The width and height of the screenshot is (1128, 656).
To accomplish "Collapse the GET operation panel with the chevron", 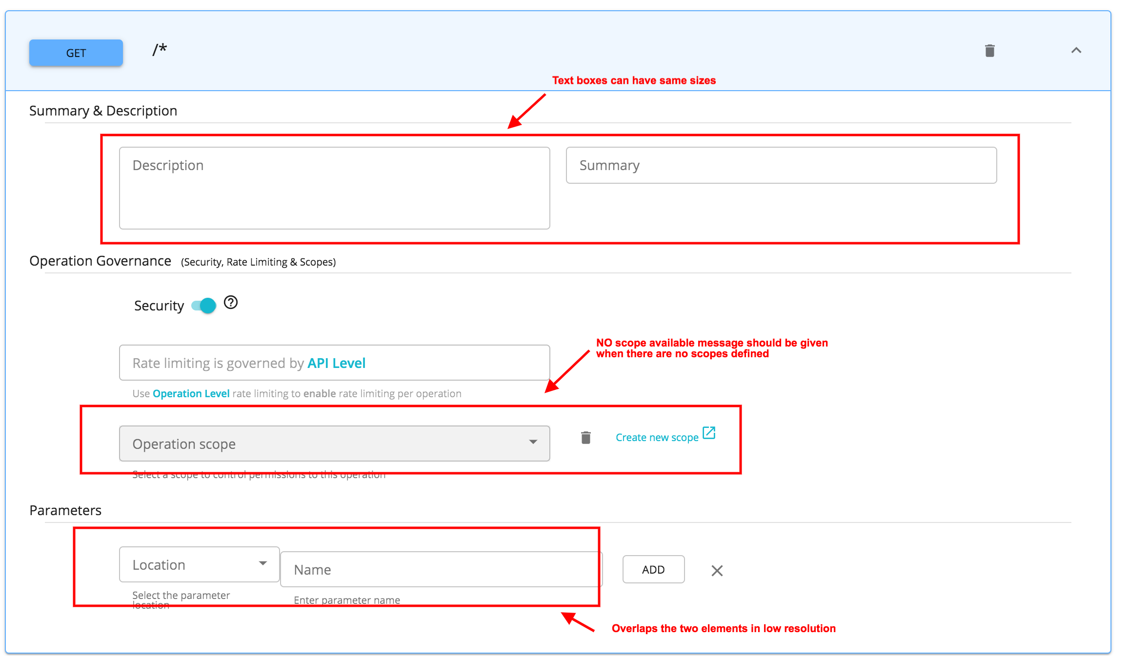I will click(x=1076, y=50).
